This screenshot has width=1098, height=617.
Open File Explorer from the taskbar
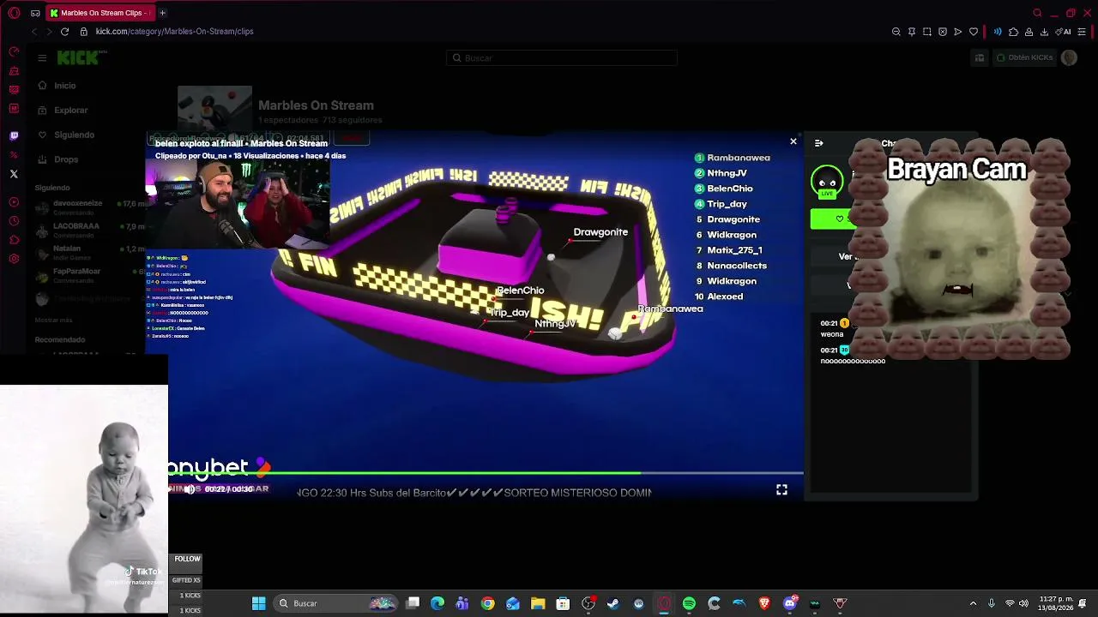538,603
